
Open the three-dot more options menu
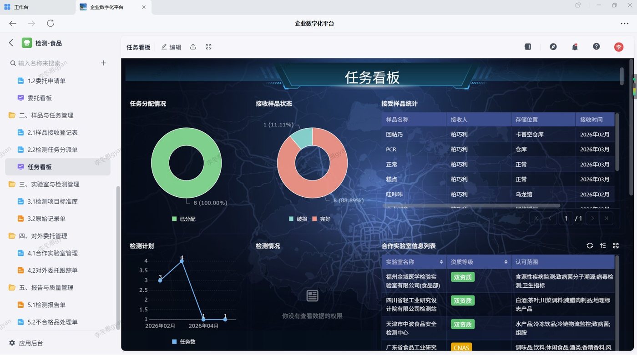[624, 24]
